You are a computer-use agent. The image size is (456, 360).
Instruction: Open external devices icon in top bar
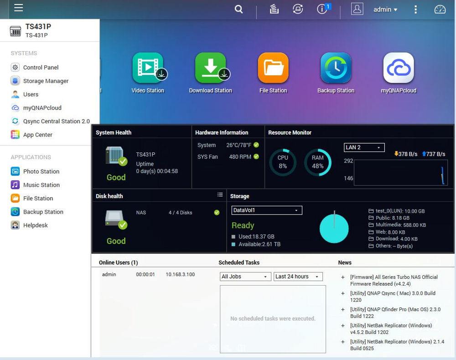pyautogui.click(x=297, y=9)
